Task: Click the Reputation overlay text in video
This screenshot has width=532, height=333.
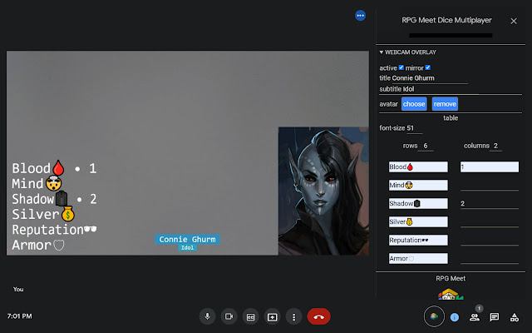Action: point(54,230)
